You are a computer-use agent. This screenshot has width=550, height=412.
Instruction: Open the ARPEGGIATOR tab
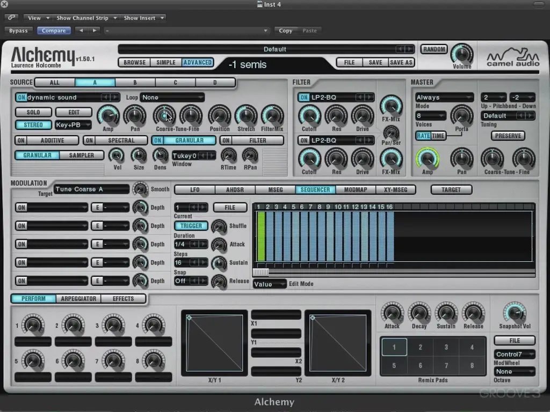point(78,299)
